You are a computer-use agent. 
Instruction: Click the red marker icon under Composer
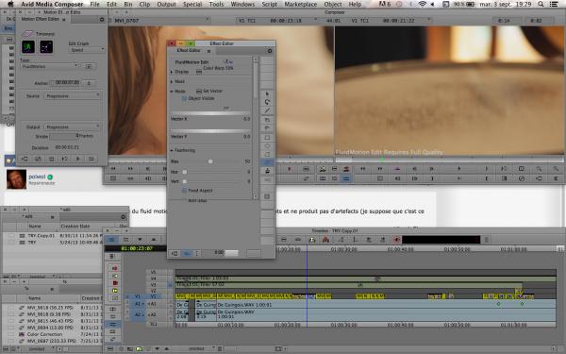click(x=290, y=169)
